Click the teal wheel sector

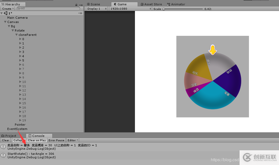[213, 97]
